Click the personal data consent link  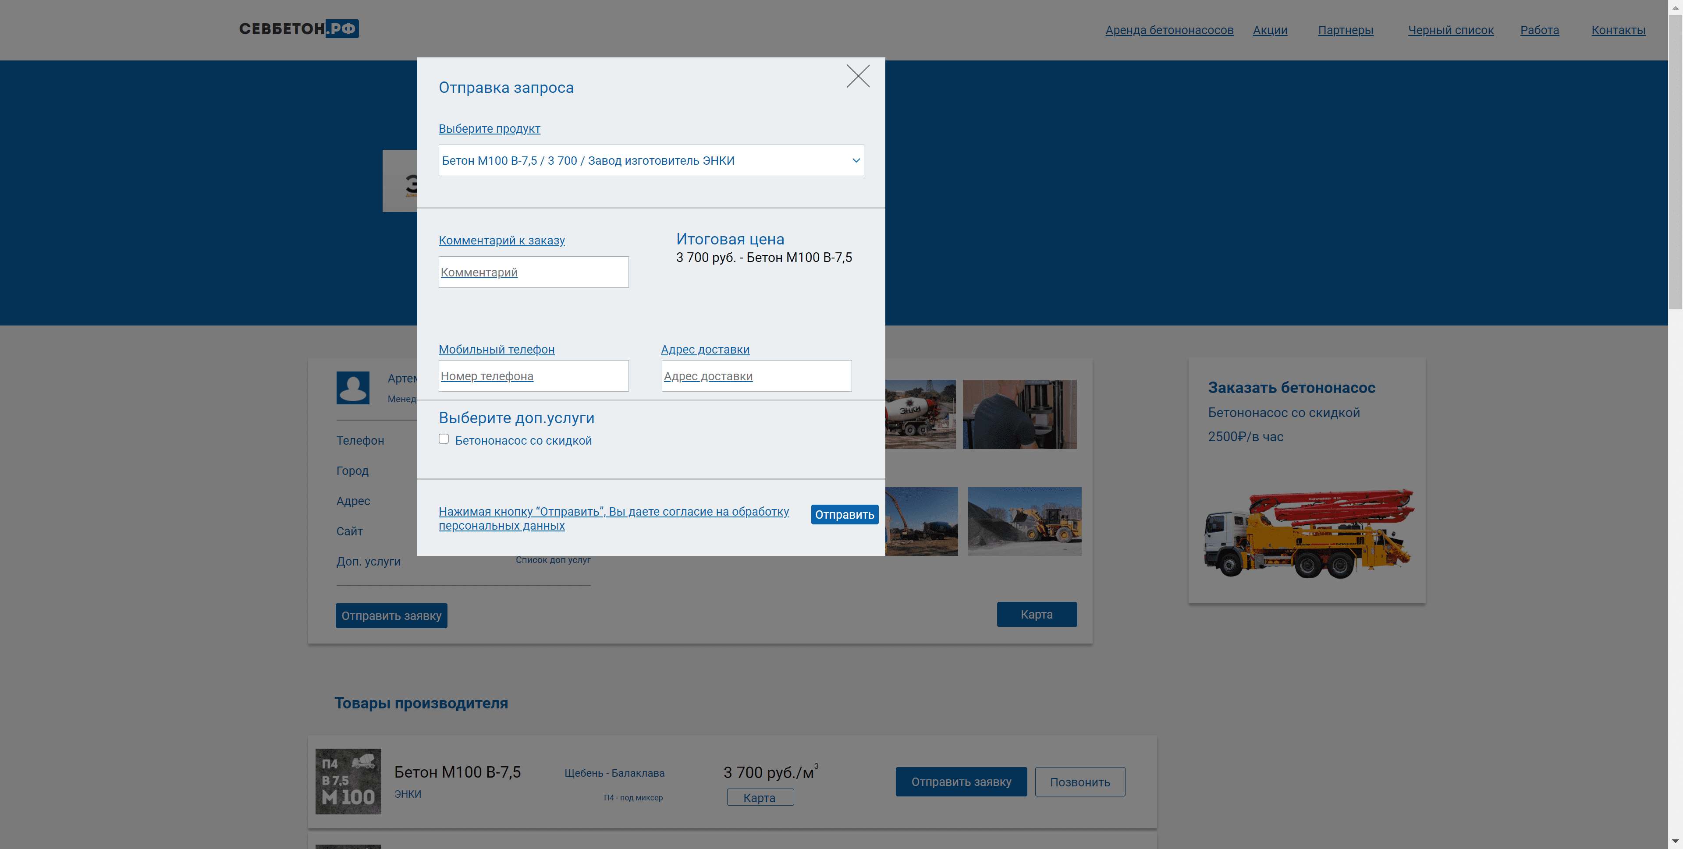click(x=614, y=519)
